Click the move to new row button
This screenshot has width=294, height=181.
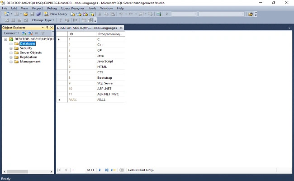click(x=113, y=170)
